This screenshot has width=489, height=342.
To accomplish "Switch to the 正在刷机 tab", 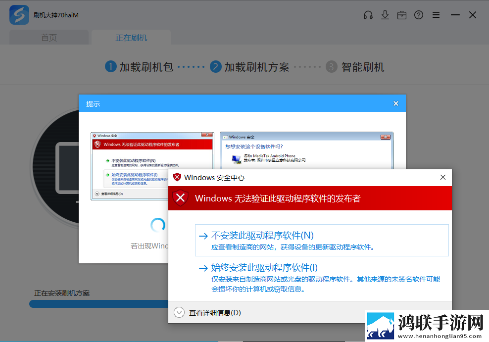I will pyautogui.click(x=131, y=38).
